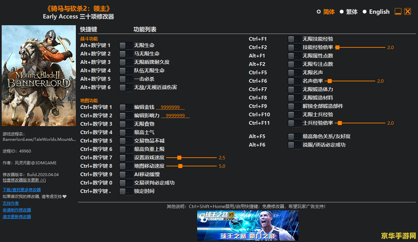Open the 申请制作修改器 link
The height and width of the screenshot is (242, 418).
click(17, 210)
